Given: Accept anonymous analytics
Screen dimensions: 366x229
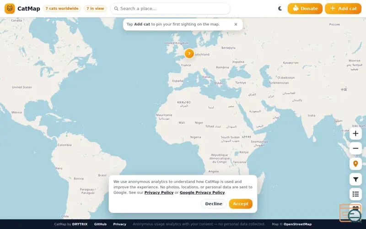Looking at the screenshot, I should [x=241, y=204].
